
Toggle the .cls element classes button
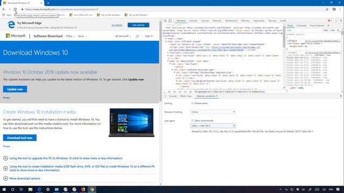coord(333,30)
